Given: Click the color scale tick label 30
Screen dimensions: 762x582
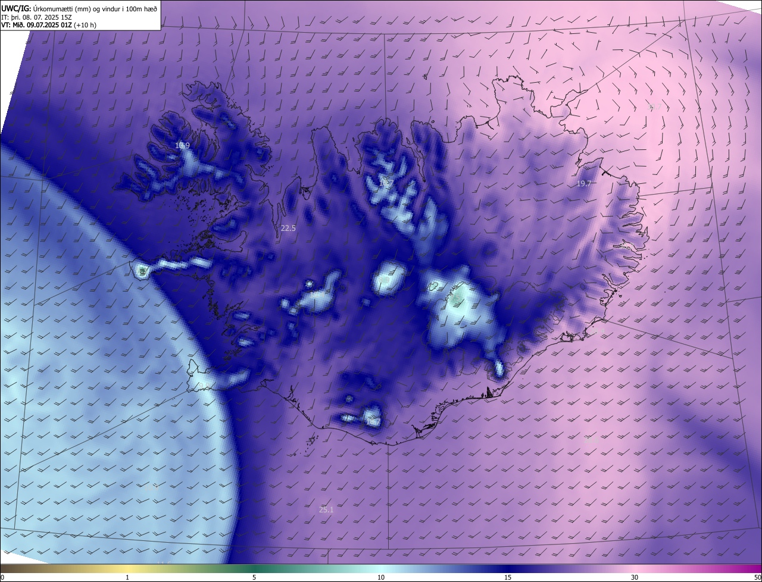Looking at the screenshot, I should pos(635,577).
